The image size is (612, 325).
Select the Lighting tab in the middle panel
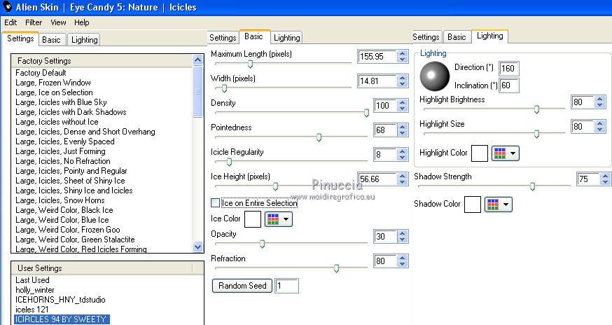[287, 38]
